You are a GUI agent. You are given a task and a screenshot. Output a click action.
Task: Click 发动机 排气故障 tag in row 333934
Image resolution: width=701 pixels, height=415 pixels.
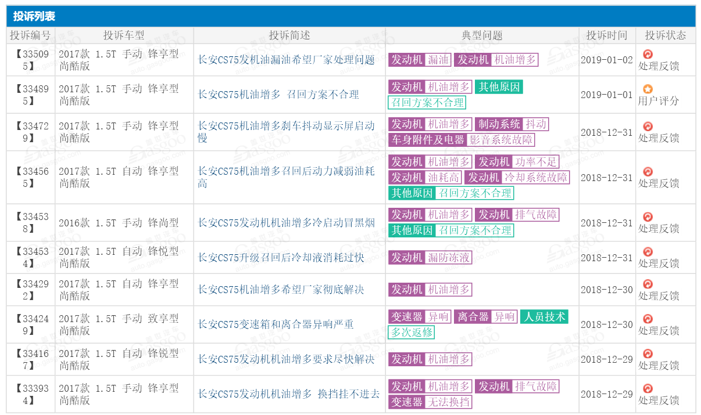(517, 386)
